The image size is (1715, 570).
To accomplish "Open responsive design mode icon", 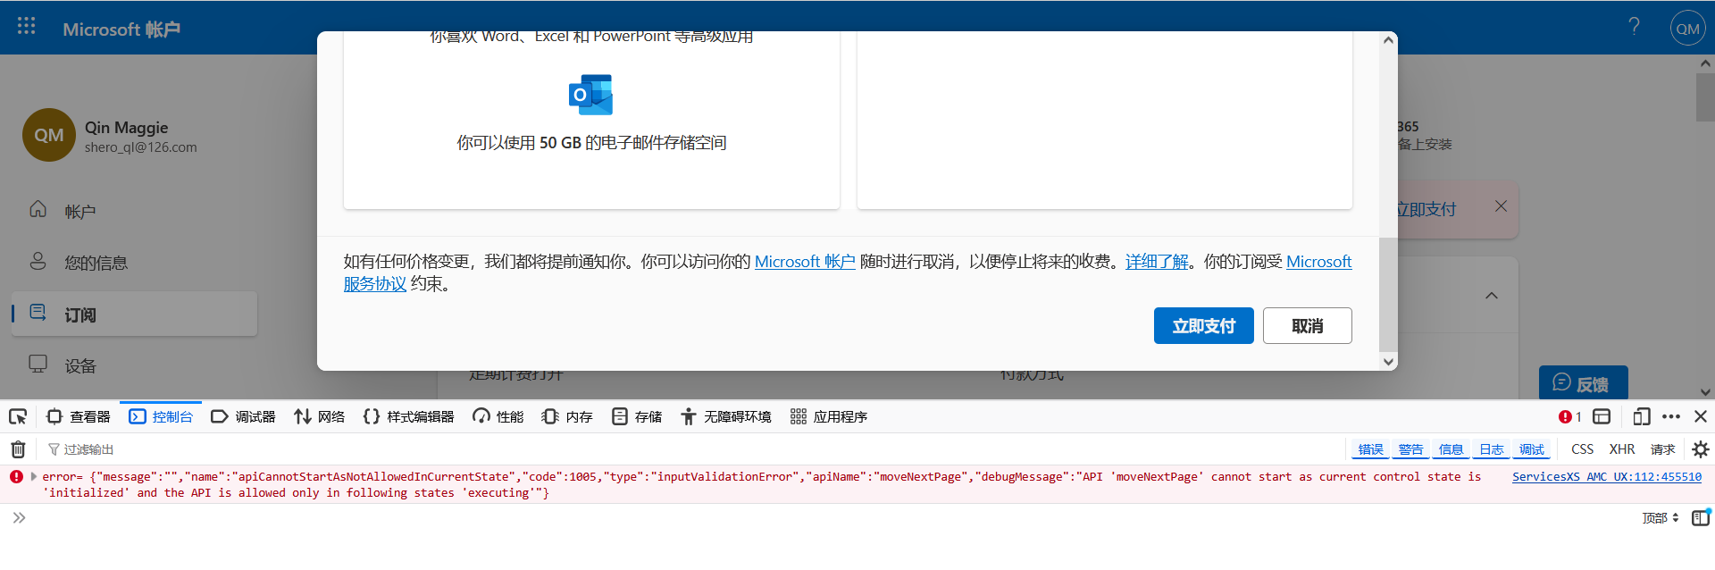I will 1641,417.
